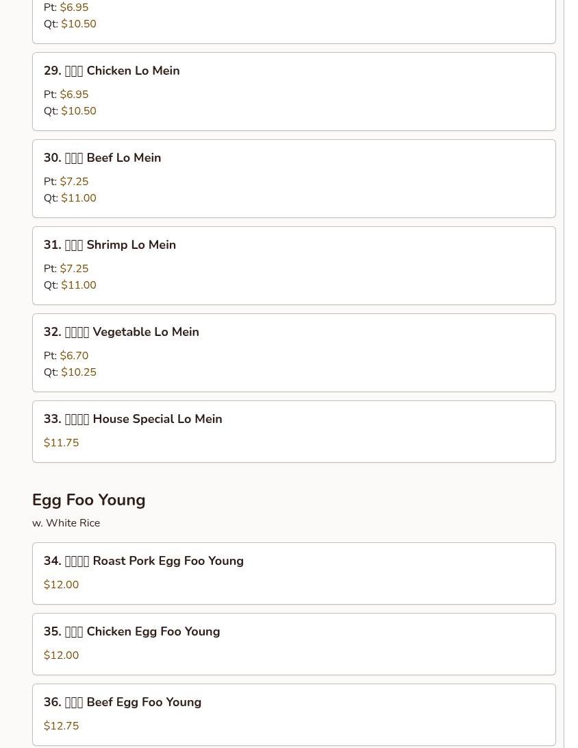Open the Shrimp Lo Mein menu item
This screenshot has width=578, height=748.
pyautogui.click(x=110, y=245)
